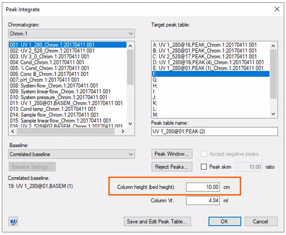The image size is (286, 235).
Task: Open the Chromatogram dropdown showing Chrom.1
Action: tap(71, 34)
